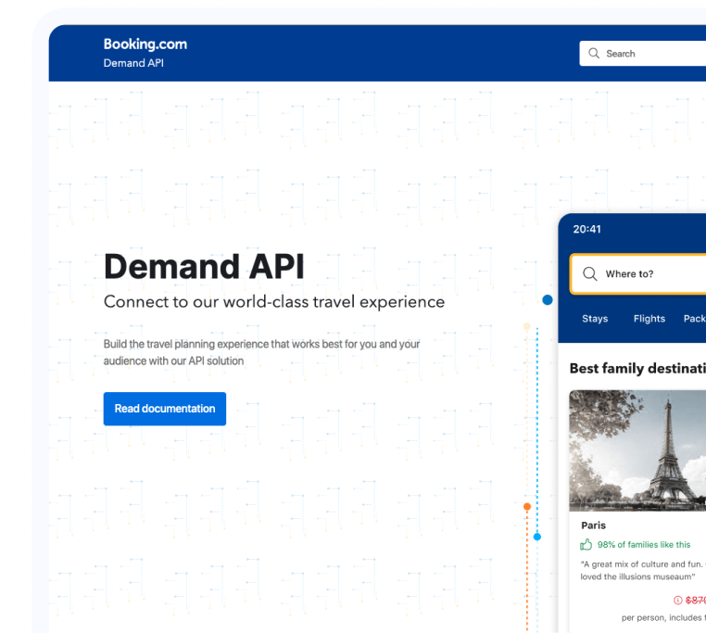Click the Paris destination title

593,525
